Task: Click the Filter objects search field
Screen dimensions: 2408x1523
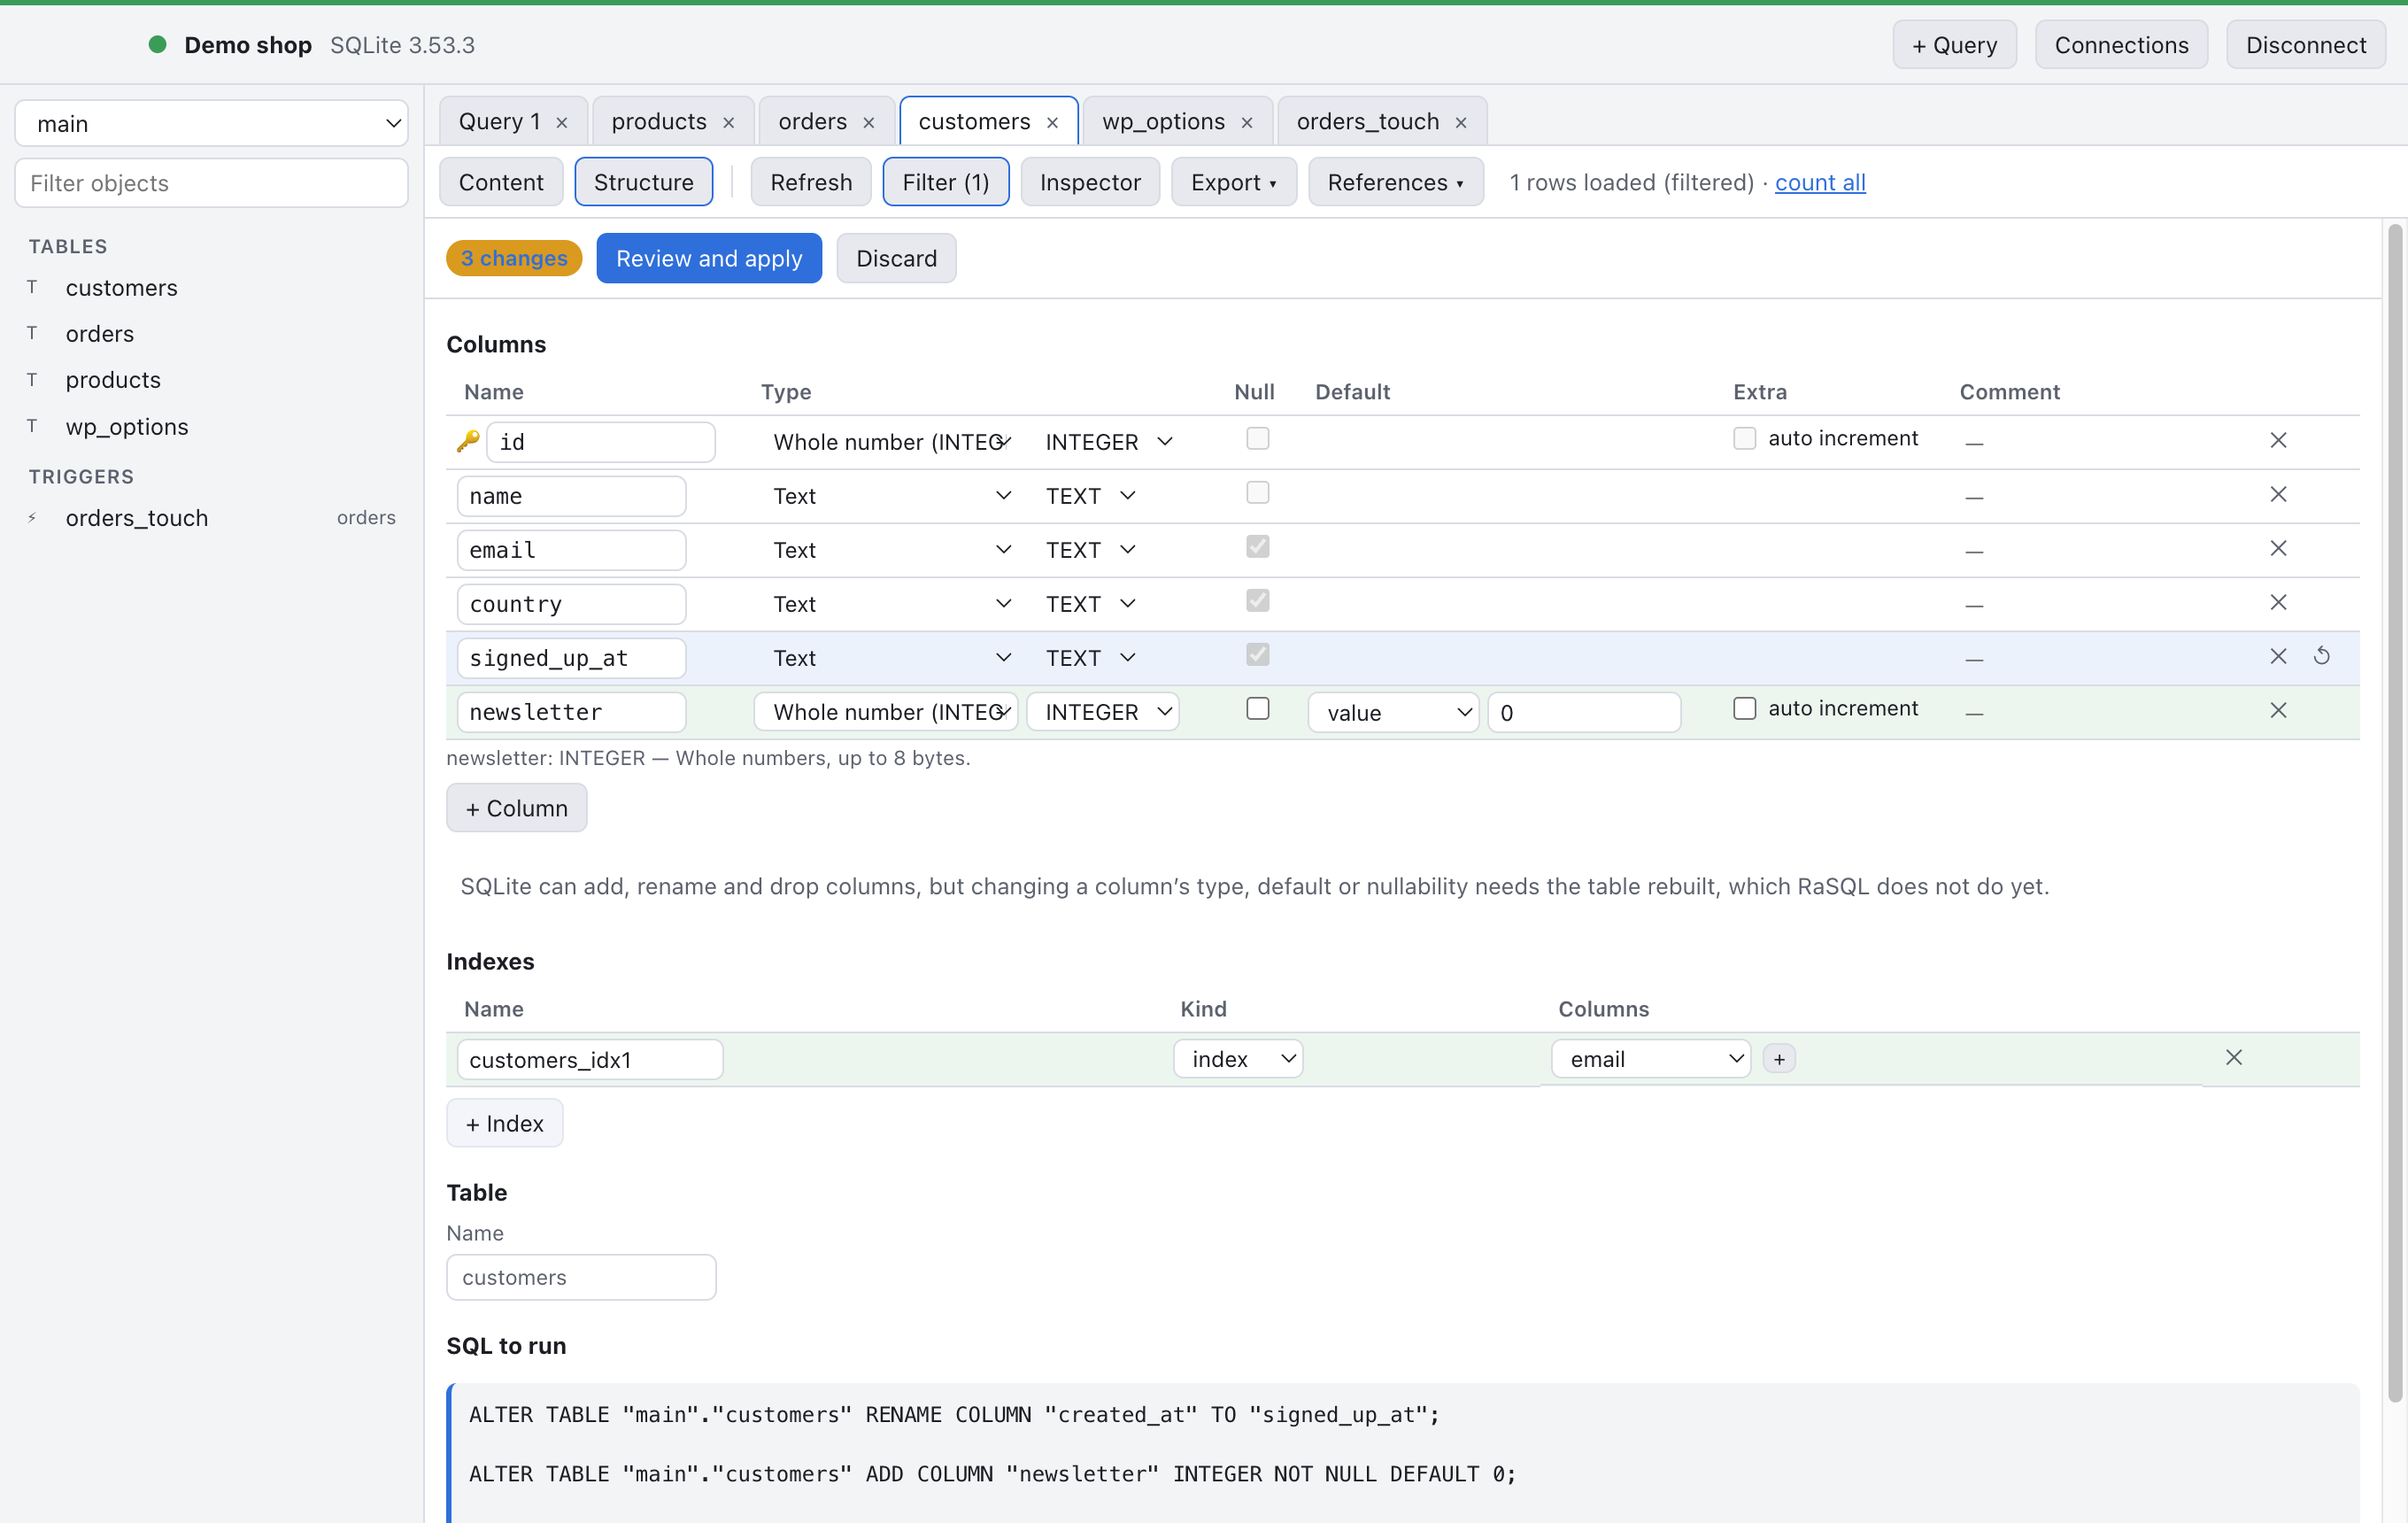Action: tap(211, 183)
